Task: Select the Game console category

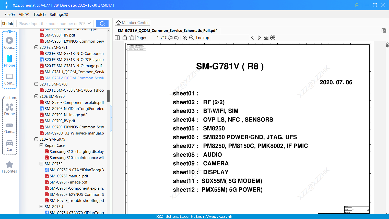Action: point(9,128)
